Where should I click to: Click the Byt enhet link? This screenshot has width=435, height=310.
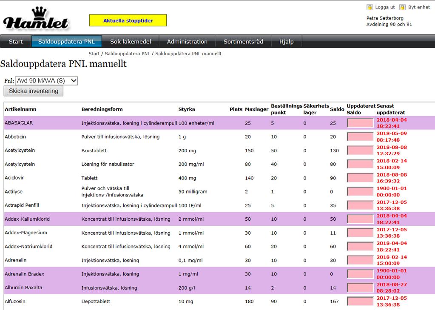419,7
